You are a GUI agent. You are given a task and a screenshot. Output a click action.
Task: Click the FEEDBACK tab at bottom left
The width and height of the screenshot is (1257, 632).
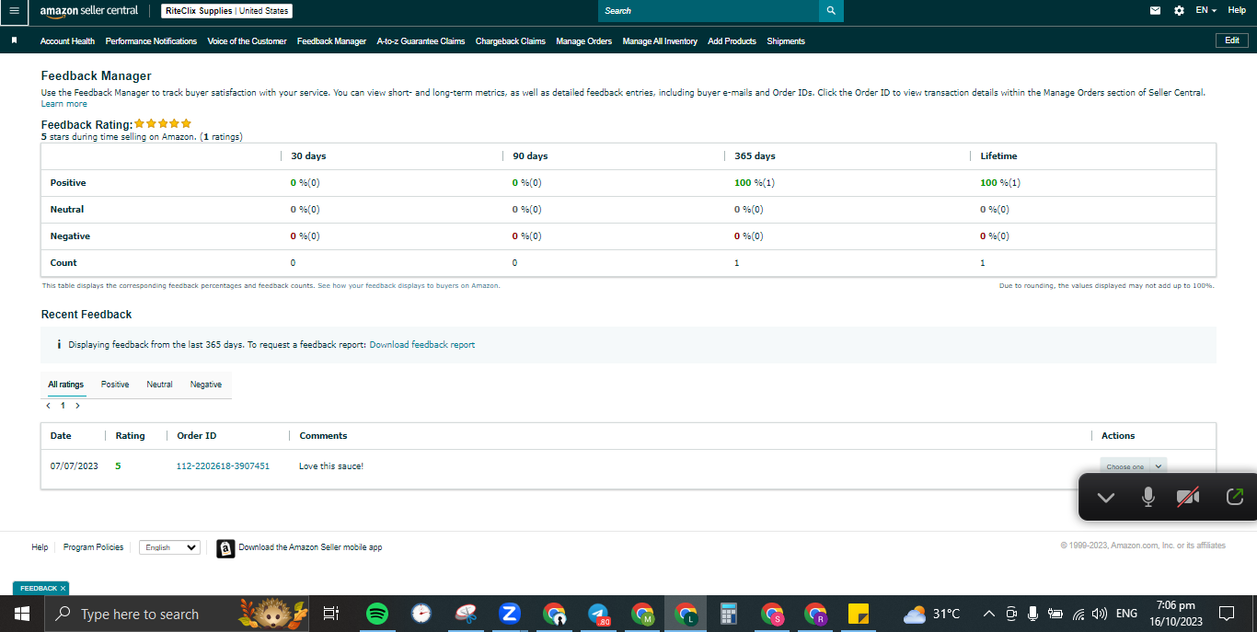tap(40, 588)
